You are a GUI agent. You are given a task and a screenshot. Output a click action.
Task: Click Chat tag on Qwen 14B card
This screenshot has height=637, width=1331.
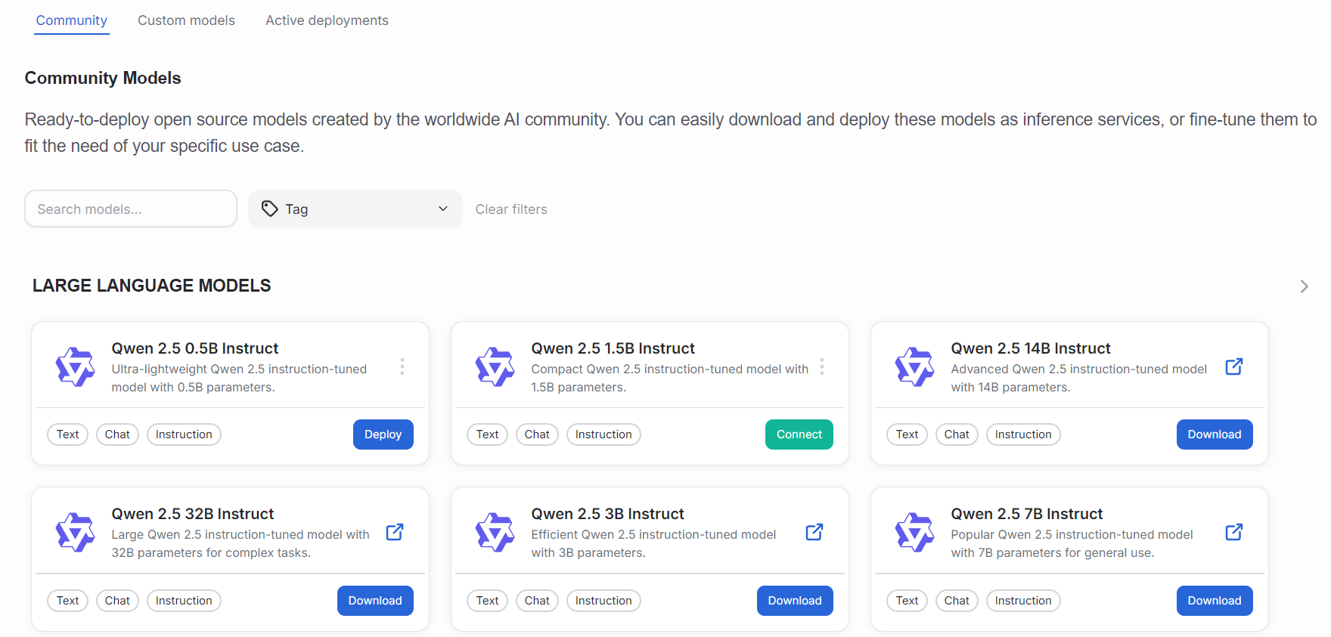(957, 434)
